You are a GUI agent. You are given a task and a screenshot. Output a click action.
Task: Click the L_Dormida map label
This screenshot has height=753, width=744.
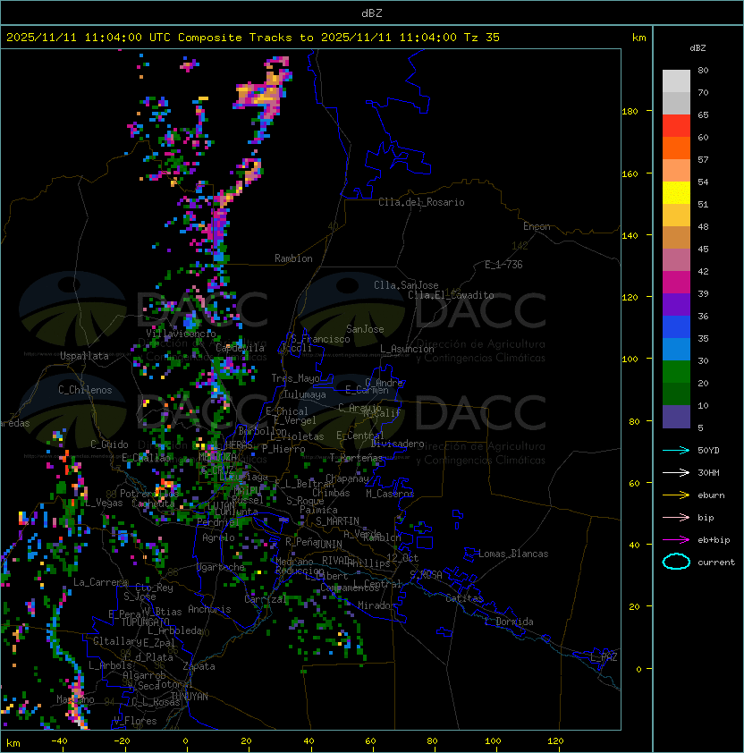[x=509, y=622]
